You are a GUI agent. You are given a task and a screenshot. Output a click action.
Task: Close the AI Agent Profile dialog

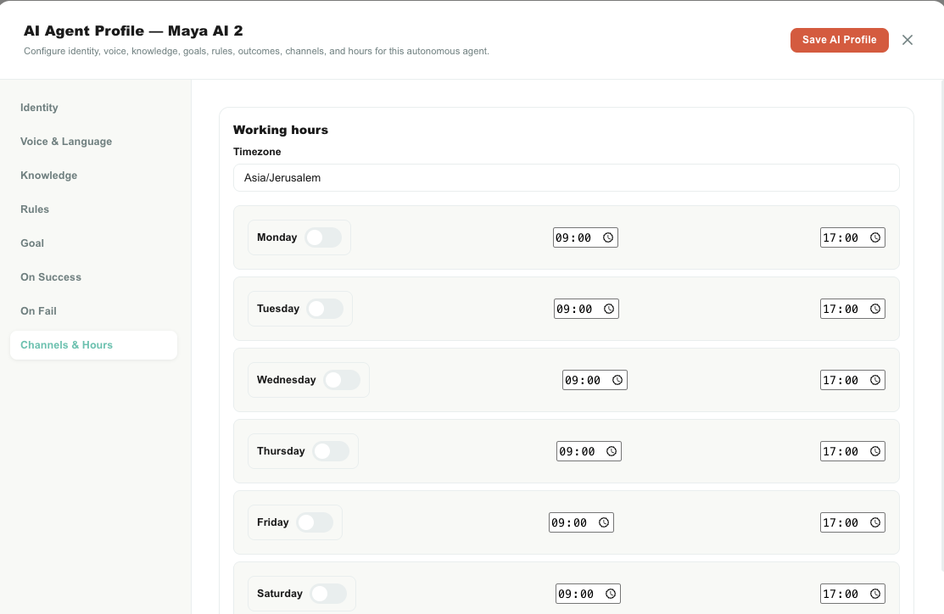pos(908,40)
